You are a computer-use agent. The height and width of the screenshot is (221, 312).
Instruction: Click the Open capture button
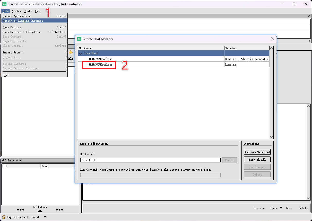click(274, 208)
